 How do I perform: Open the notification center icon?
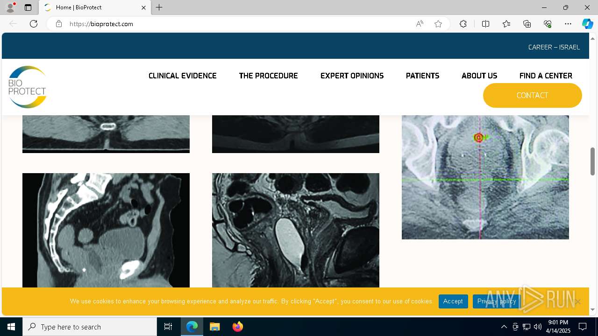[x=583, y=327]
